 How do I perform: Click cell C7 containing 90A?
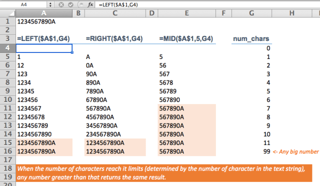(x=115, y=74)
